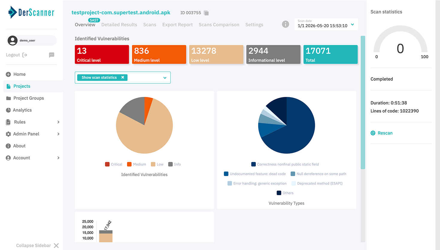Switch to the Detailed Results tab
440x250 pixels.
(x=119, y=25)
